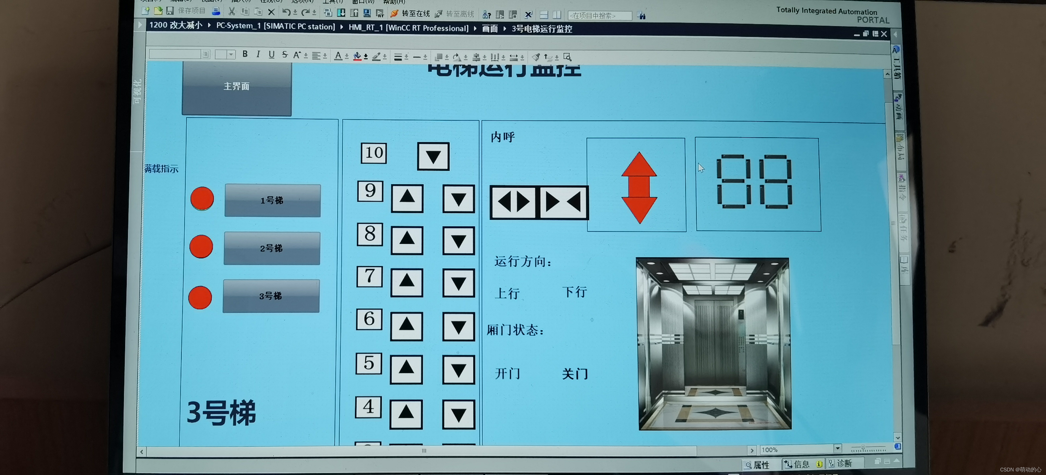Viewport: 1046px width, 475px height.
Task: Click the save project icon
Action: pyautogui.click(x=170, y=11)
